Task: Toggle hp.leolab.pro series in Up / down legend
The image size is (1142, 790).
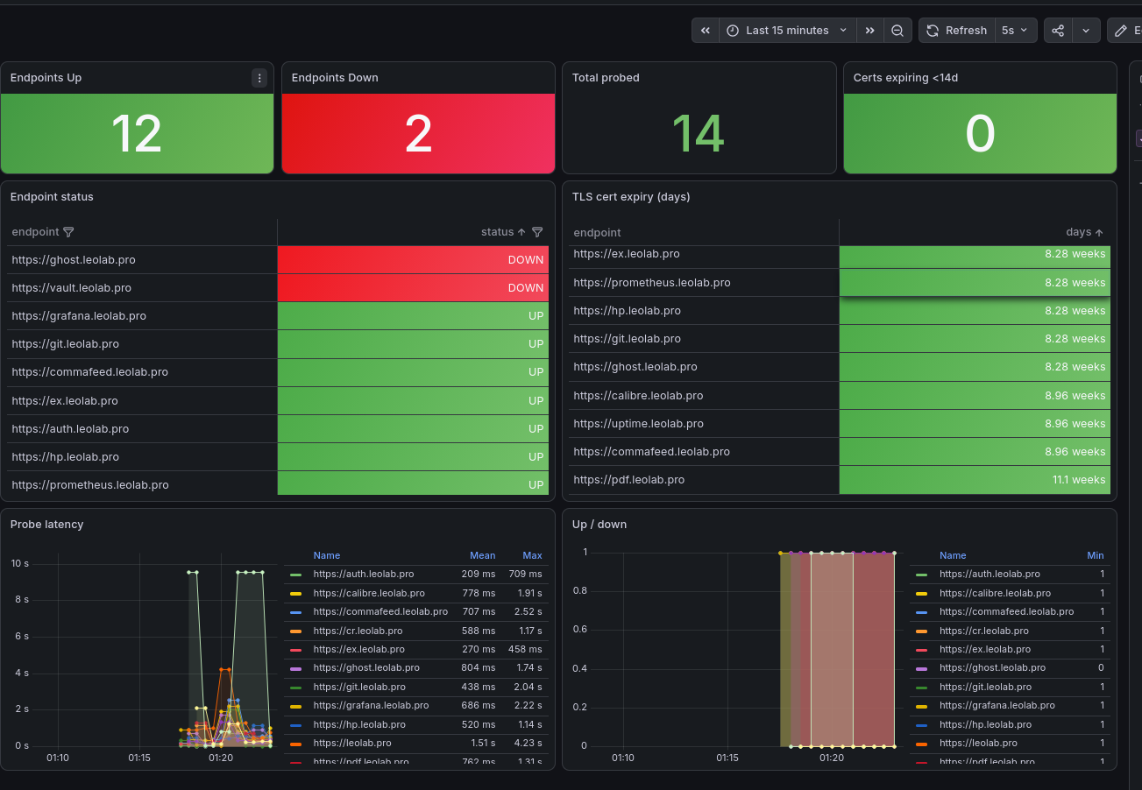Action: (x=986, y=724)
